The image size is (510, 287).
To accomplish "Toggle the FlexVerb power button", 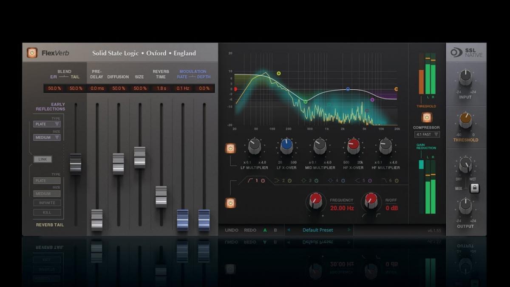I will 32,53.
